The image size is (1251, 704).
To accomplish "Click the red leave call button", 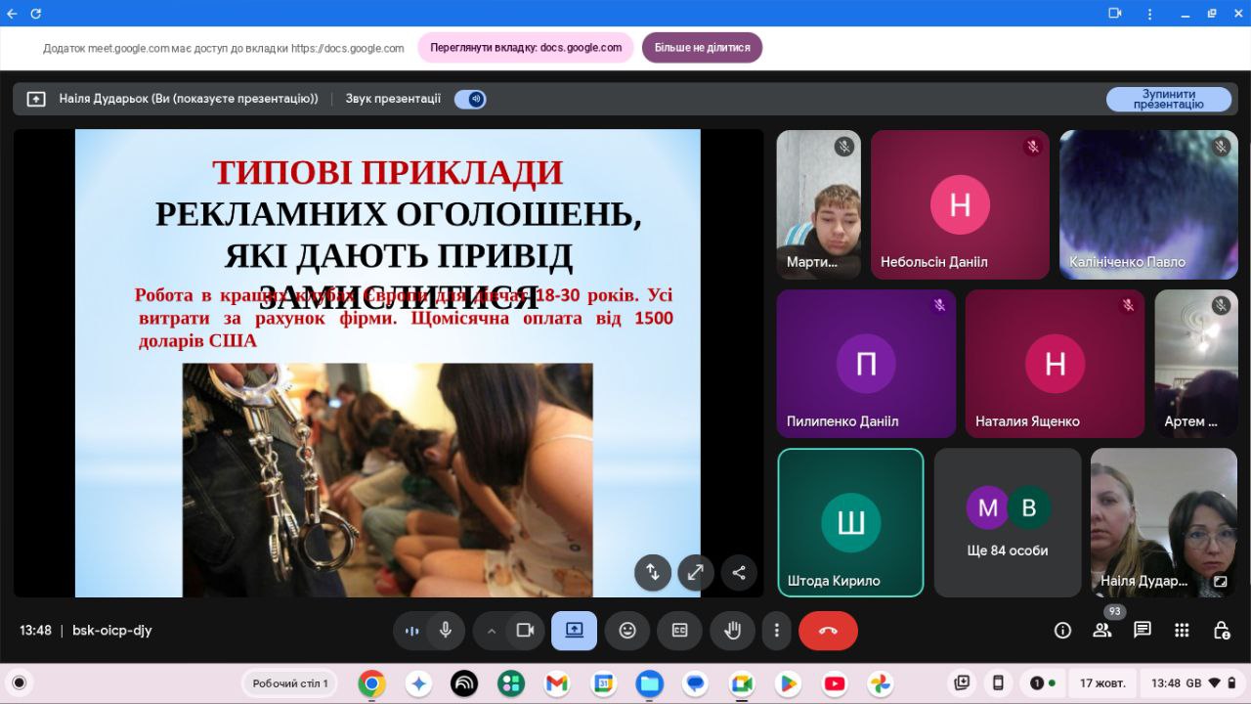I will [x=828, y=631].
